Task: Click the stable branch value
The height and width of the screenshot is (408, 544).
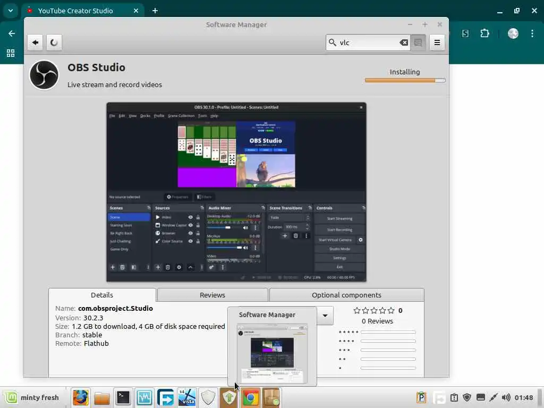Action: pos(92,335)
